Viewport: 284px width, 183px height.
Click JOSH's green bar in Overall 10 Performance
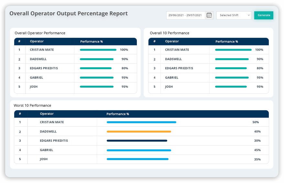coord(232,87)
